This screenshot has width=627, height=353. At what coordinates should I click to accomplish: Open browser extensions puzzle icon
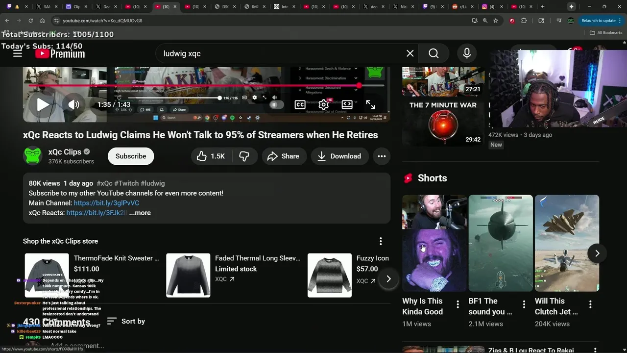(524, 21)
